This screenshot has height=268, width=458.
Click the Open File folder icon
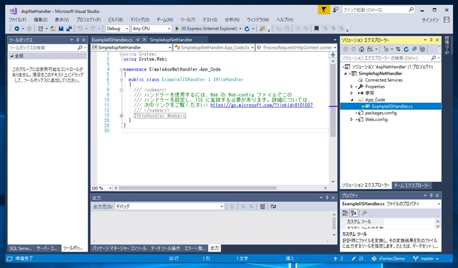(x=53, y=29)
